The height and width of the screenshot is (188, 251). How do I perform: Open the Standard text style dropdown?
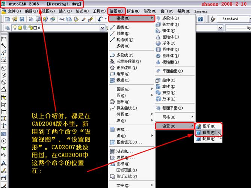(250, 19)
